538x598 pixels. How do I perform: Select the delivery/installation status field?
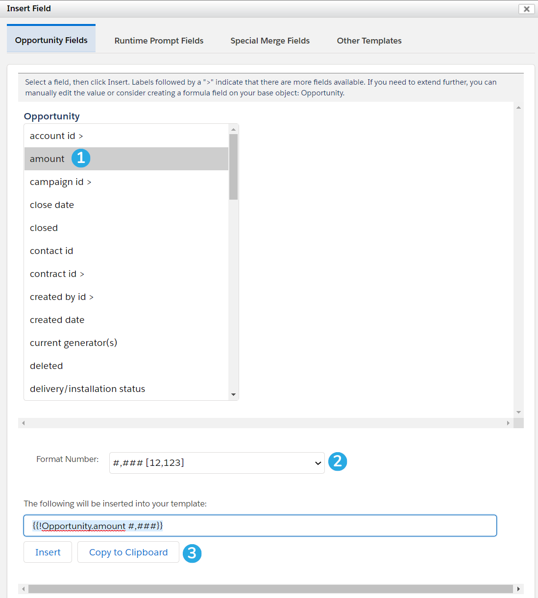pyautogui.click(x=126, y=389)
